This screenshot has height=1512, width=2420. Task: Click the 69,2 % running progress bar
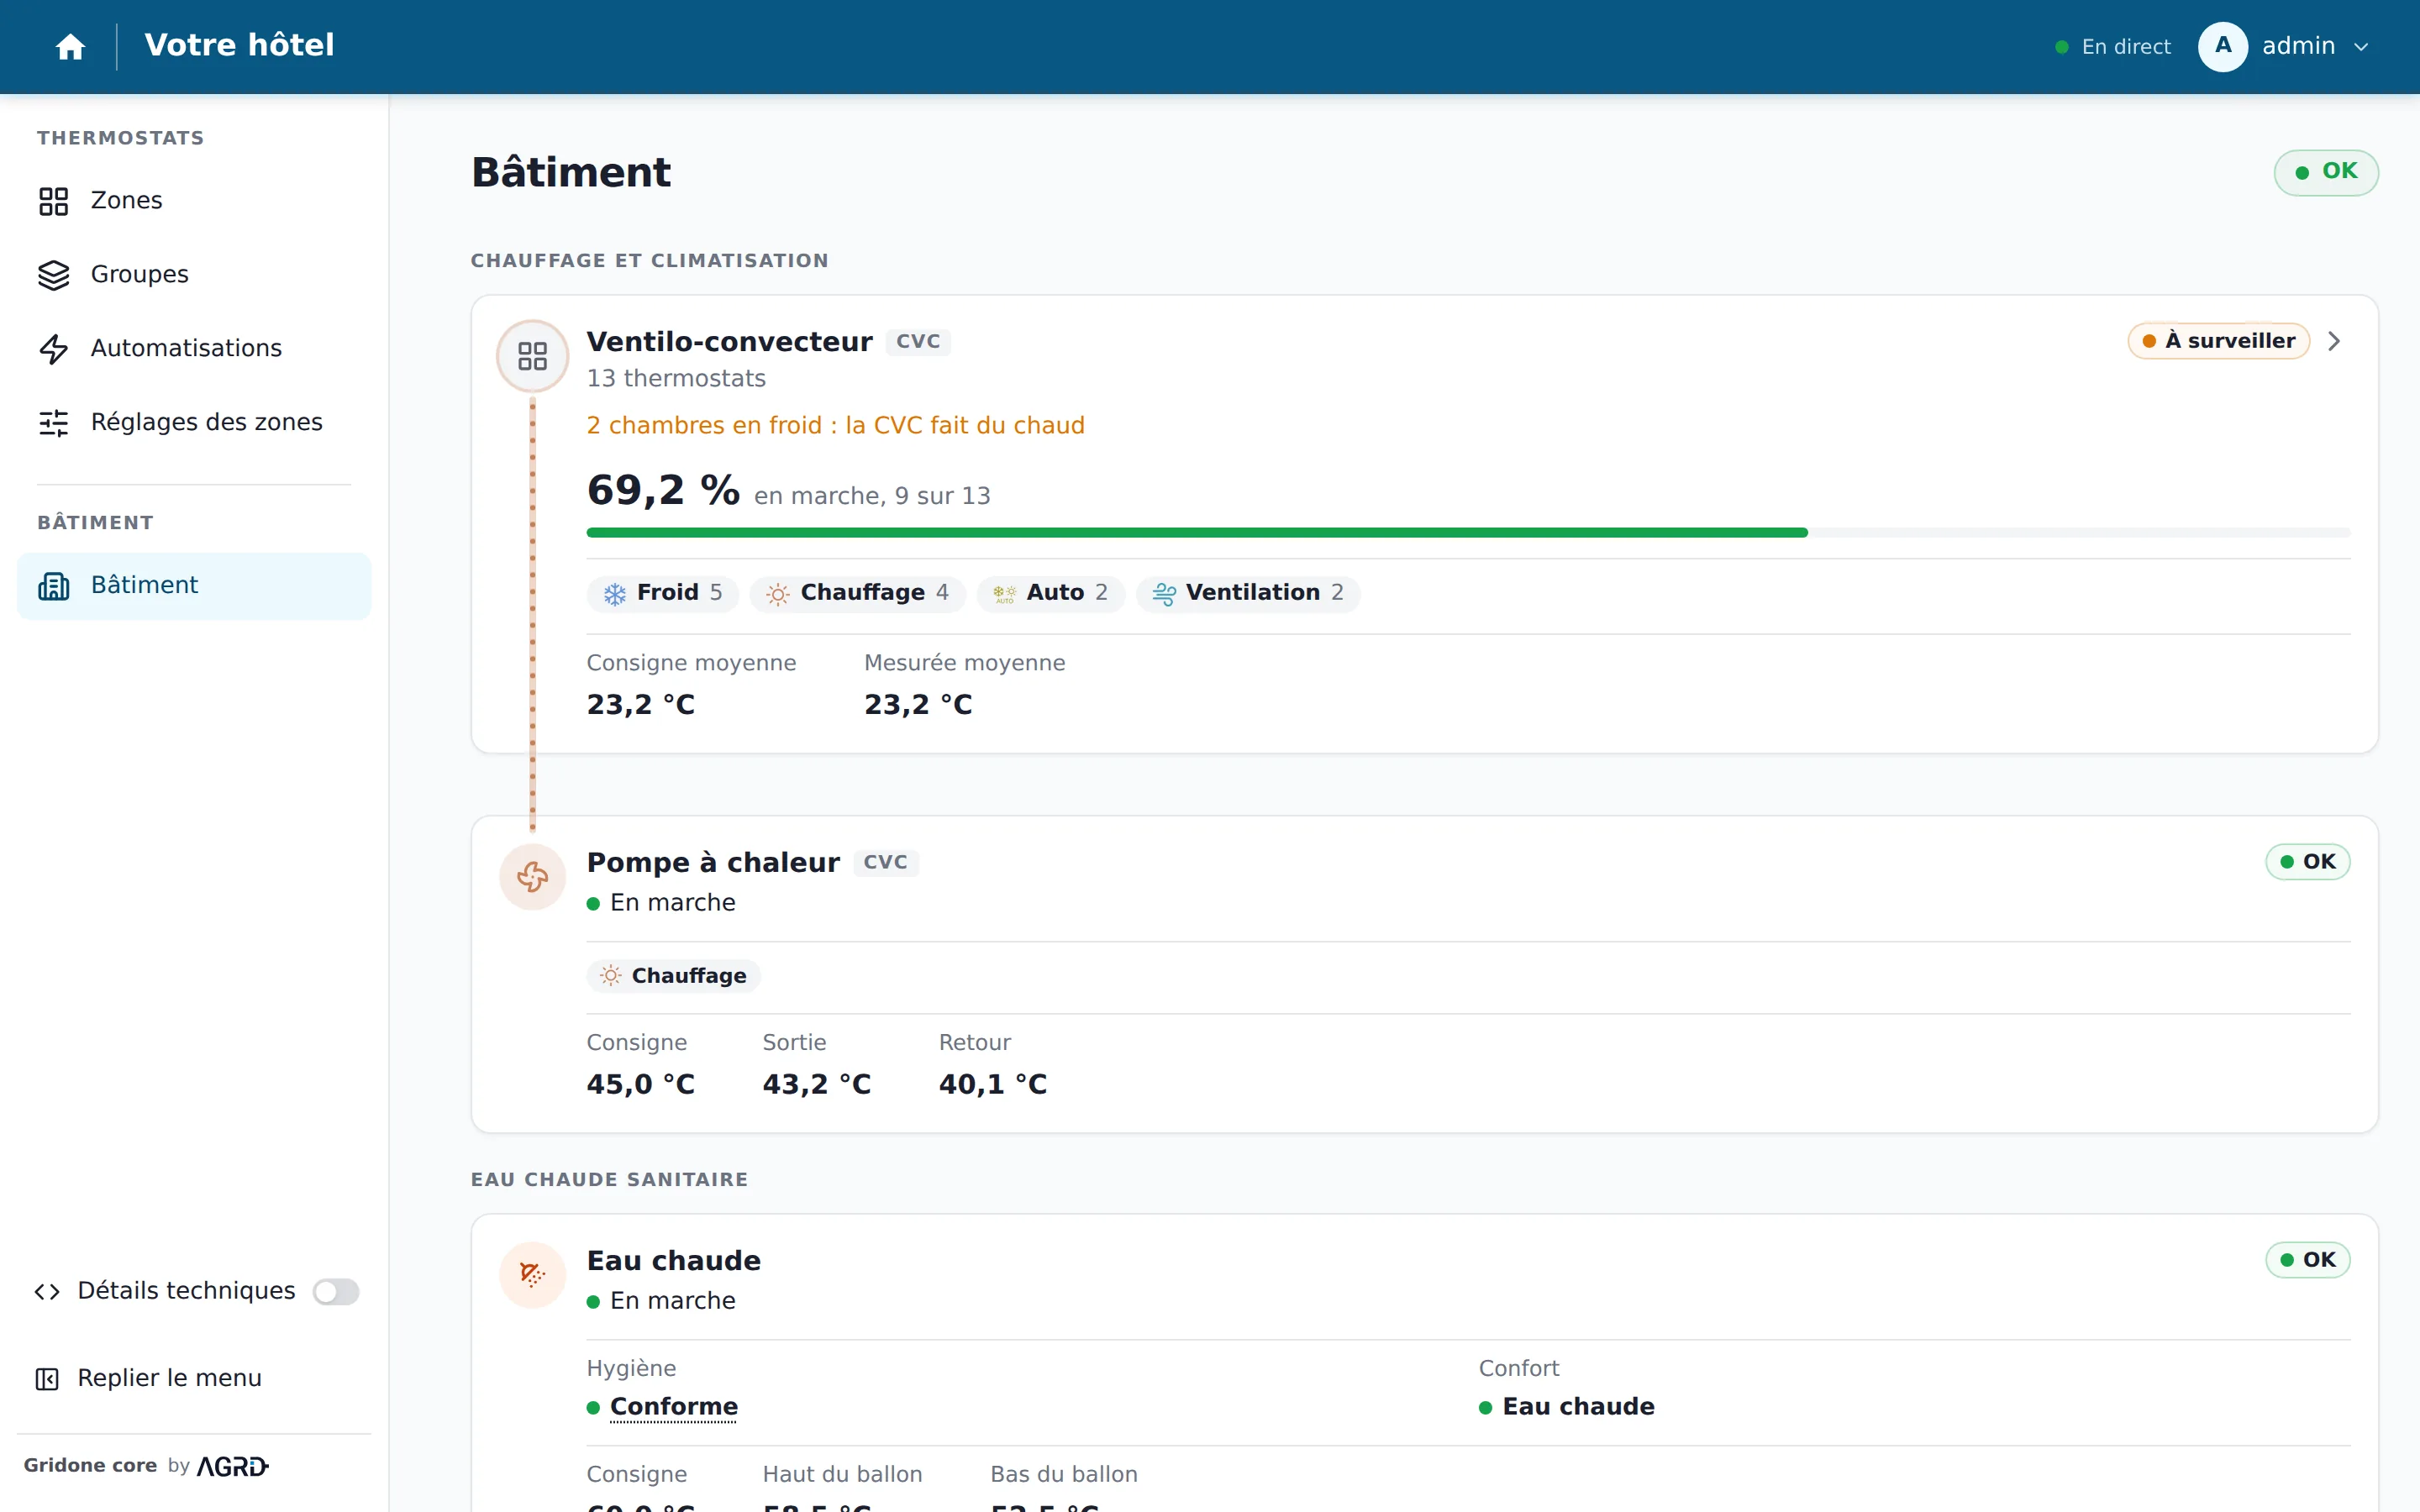pyautogui.click(x=1468, y=533)
